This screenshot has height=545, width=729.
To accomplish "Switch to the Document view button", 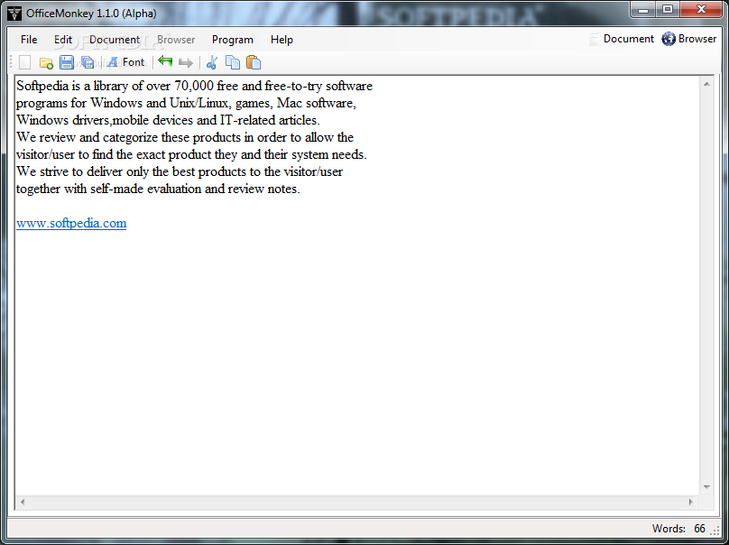I will [x=622, y=39].
